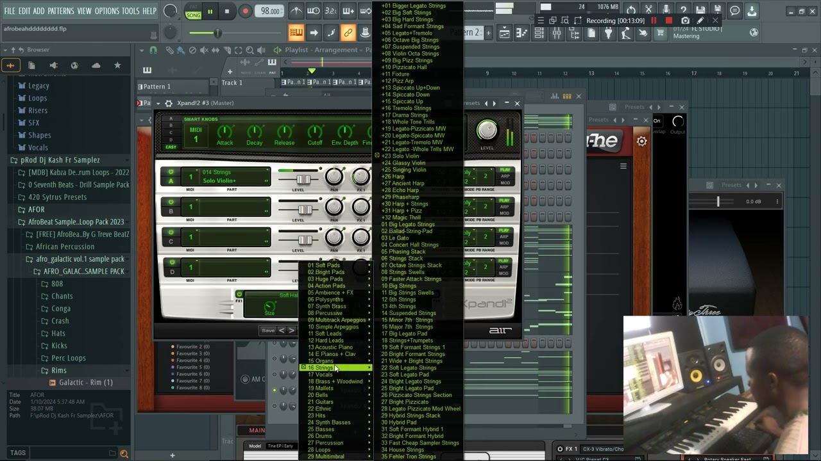Viewport: 821px width, 461px height.
Task: Click the Xpand!2 Save button
Action: (x=268, y=330)
